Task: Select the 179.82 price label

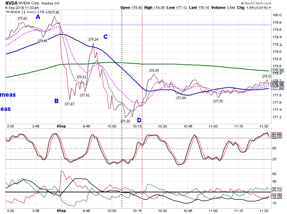Action: [x=22, y=19]
